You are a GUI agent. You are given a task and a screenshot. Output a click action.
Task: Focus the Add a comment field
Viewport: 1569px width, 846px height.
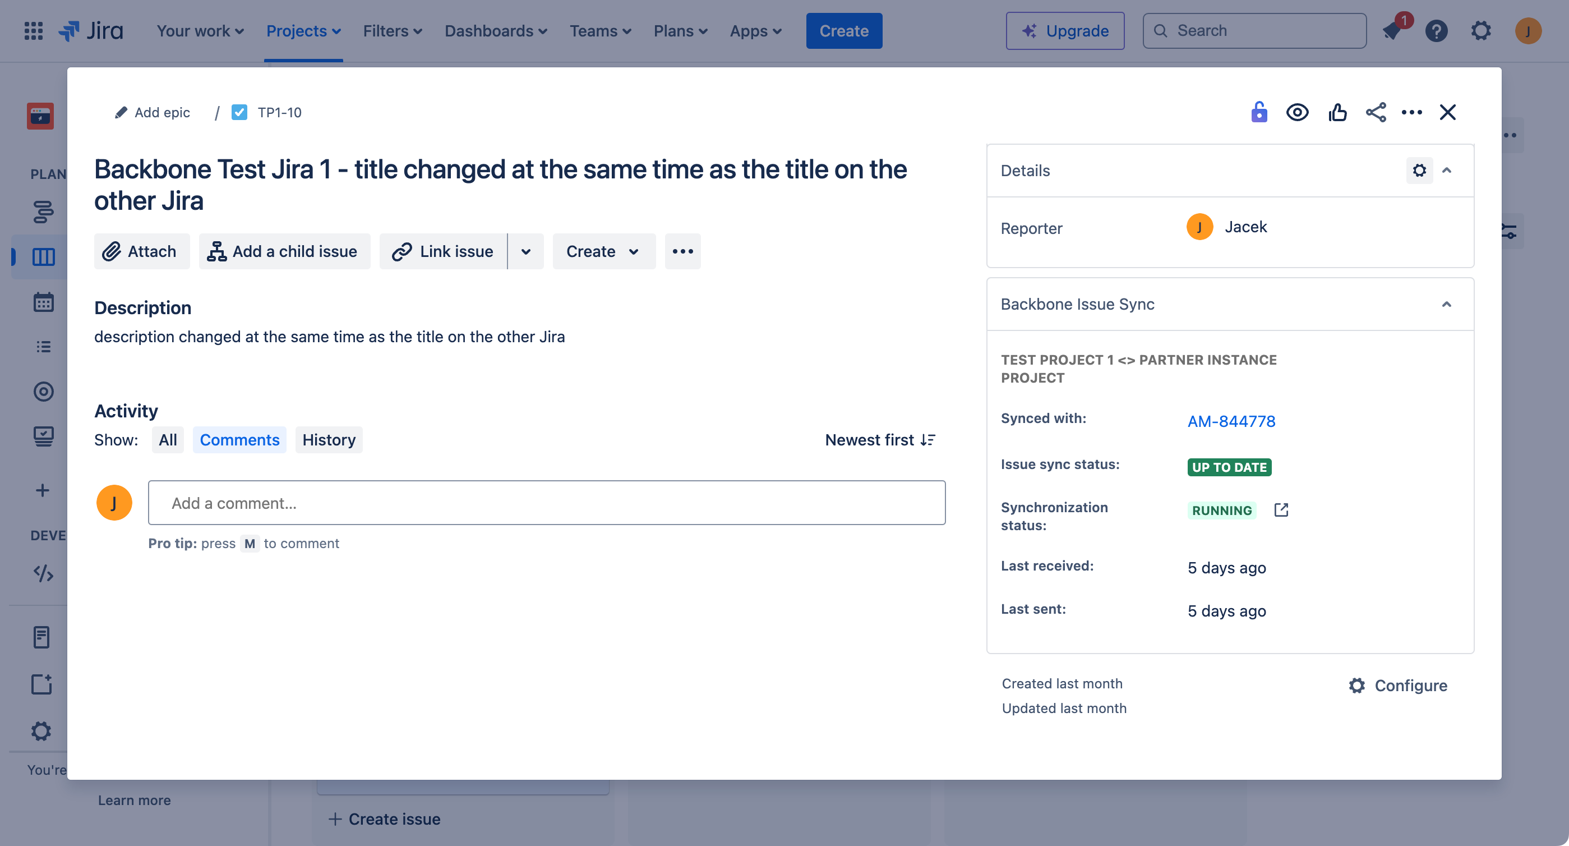coord(546,503)
